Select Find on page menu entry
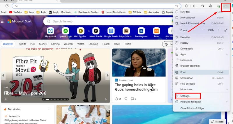 click(x=201, y=84)
